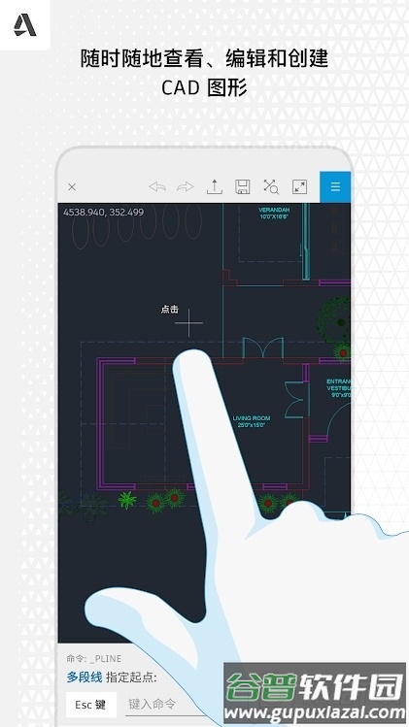409x727 pixels.
Task: Click the 多段线 command name text
Action: click(84, 677)
